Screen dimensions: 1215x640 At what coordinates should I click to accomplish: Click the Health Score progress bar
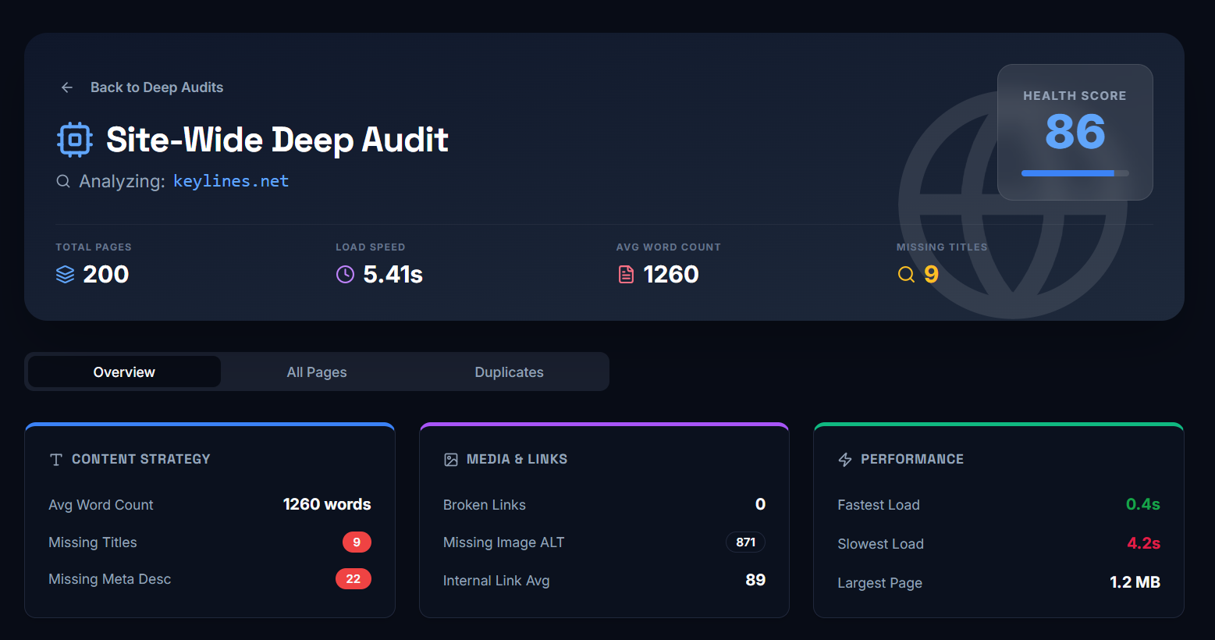pyautogui.click(x=1075, y=173)
